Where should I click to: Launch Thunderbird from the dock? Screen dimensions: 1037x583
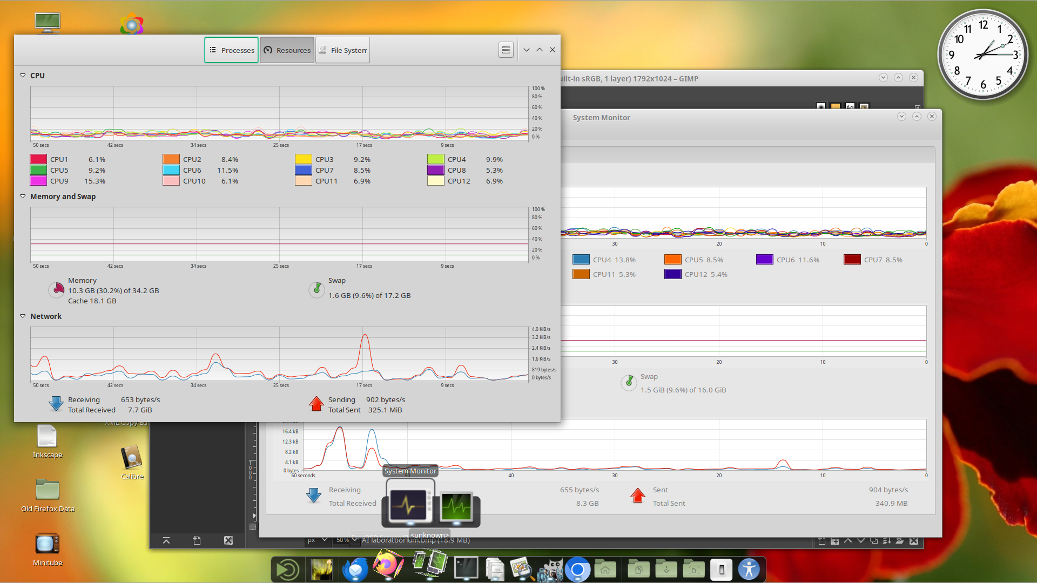355,570
